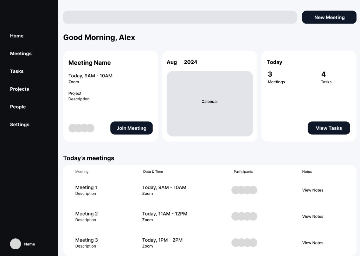Click the user avatar beside Name

pos(15,244)
